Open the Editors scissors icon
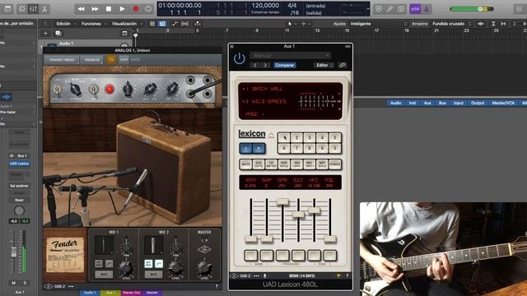Screen dimensions: 527x296 [x=44, y=9]
